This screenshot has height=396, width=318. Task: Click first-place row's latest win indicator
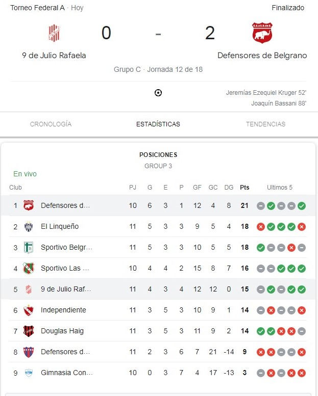302,206
